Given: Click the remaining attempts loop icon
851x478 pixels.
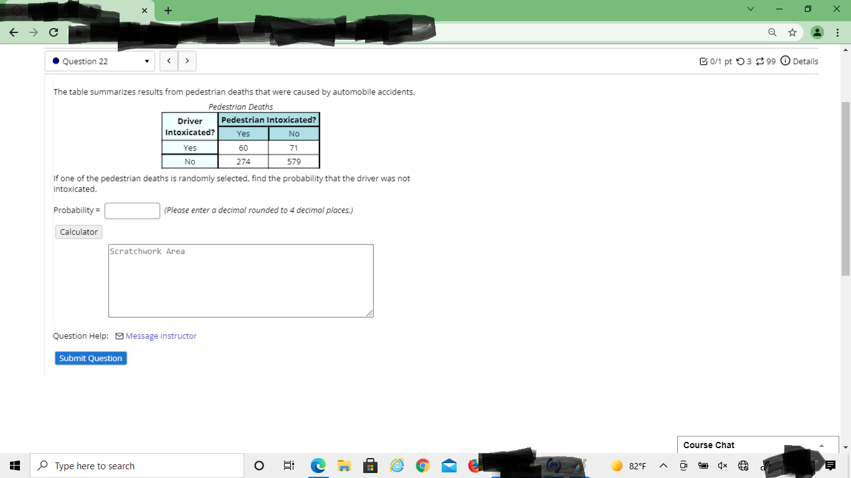Looking at the screenshot, I should tap(761, 61).
